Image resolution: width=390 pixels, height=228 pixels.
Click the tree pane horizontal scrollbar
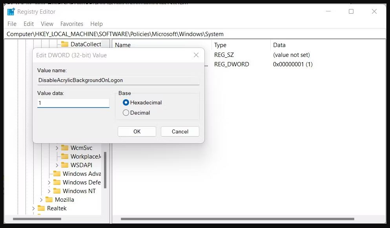coord(37,219)
